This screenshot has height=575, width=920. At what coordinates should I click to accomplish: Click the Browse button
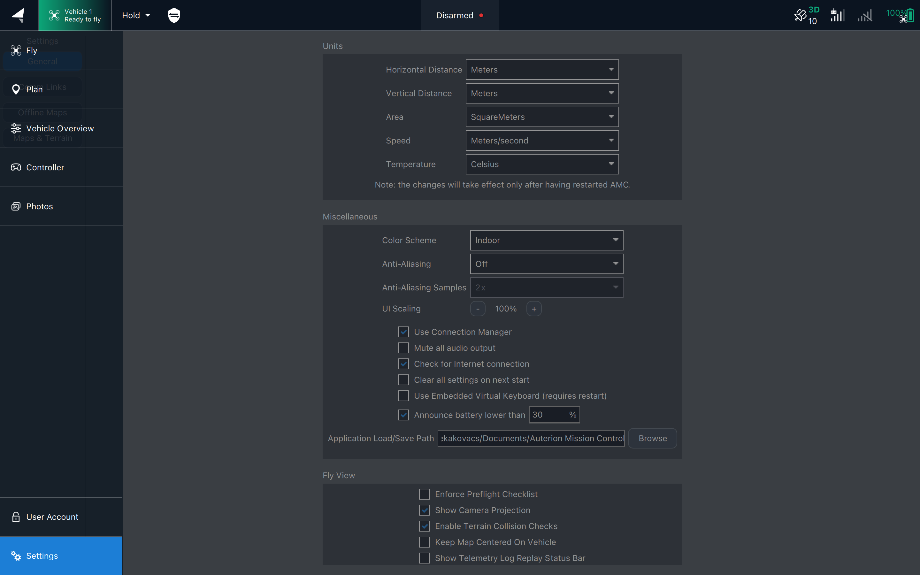click(x=652, y=438)
